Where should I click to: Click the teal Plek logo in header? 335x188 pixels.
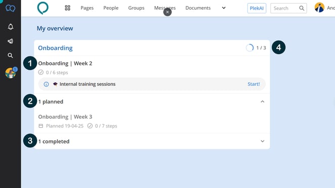click(x=43, y=8)
